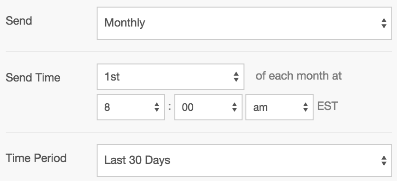
Task: Click the divider line above Time Period row
Action: pyautogui.click(x=199, y=132)
